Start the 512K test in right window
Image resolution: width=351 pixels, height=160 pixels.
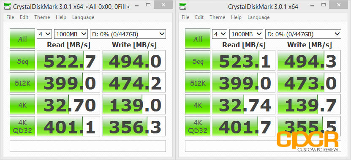click(x=198, y=82)
